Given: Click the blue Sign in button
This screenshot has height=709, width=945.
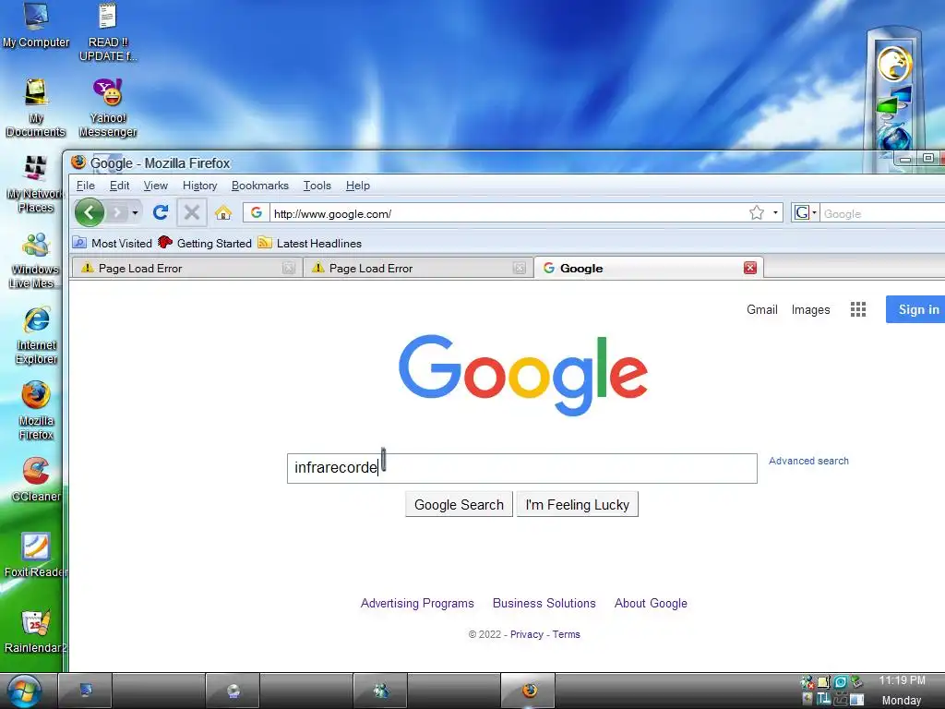Looking at the screenshot, I should pos(915,309).
